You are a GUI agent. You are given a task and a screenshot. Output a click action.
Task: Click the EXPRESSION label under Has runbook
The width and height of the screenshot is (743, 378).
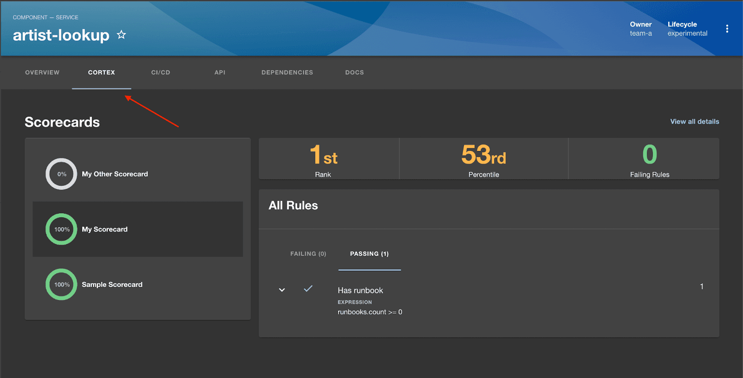[x=355, y=302]
